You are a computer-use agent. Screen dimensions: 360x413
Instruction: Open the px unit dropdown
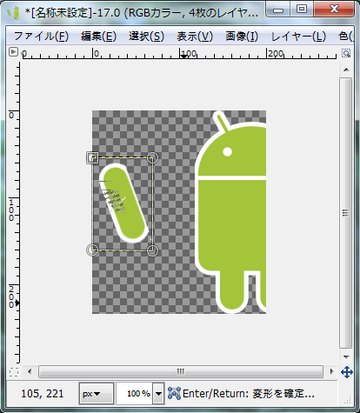click(97, 394)
